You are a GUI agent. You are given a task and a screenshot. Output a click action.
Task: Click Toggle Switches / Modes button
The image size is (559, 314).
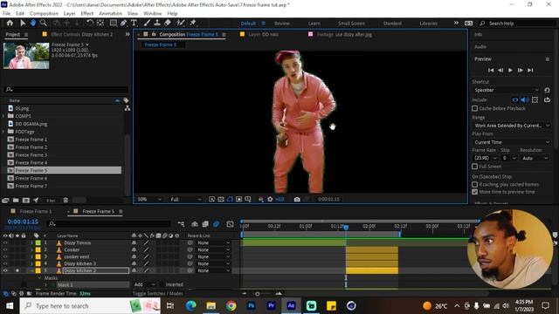157,294
